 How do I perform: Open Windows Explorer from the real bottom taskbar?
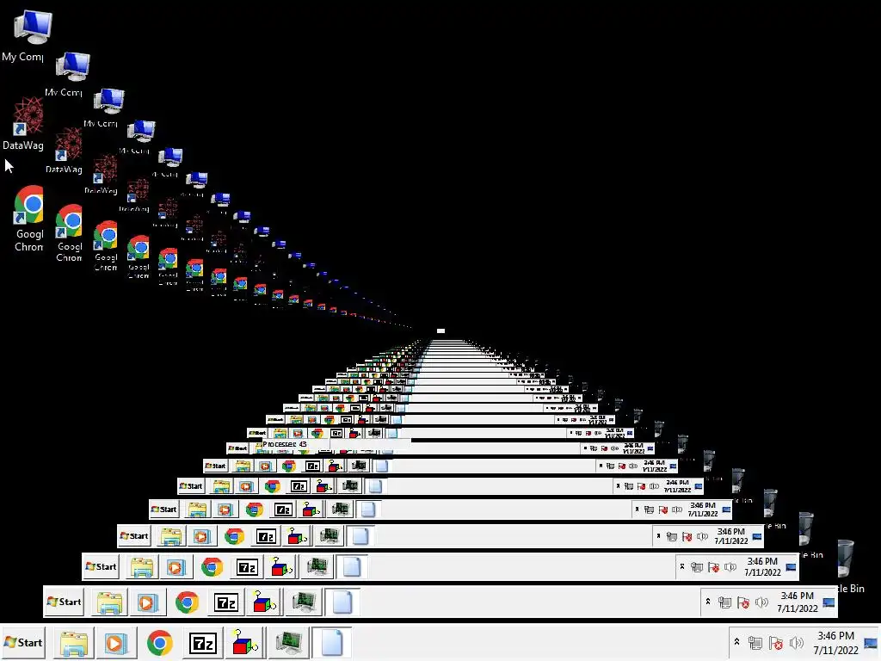tap(74, 642)
